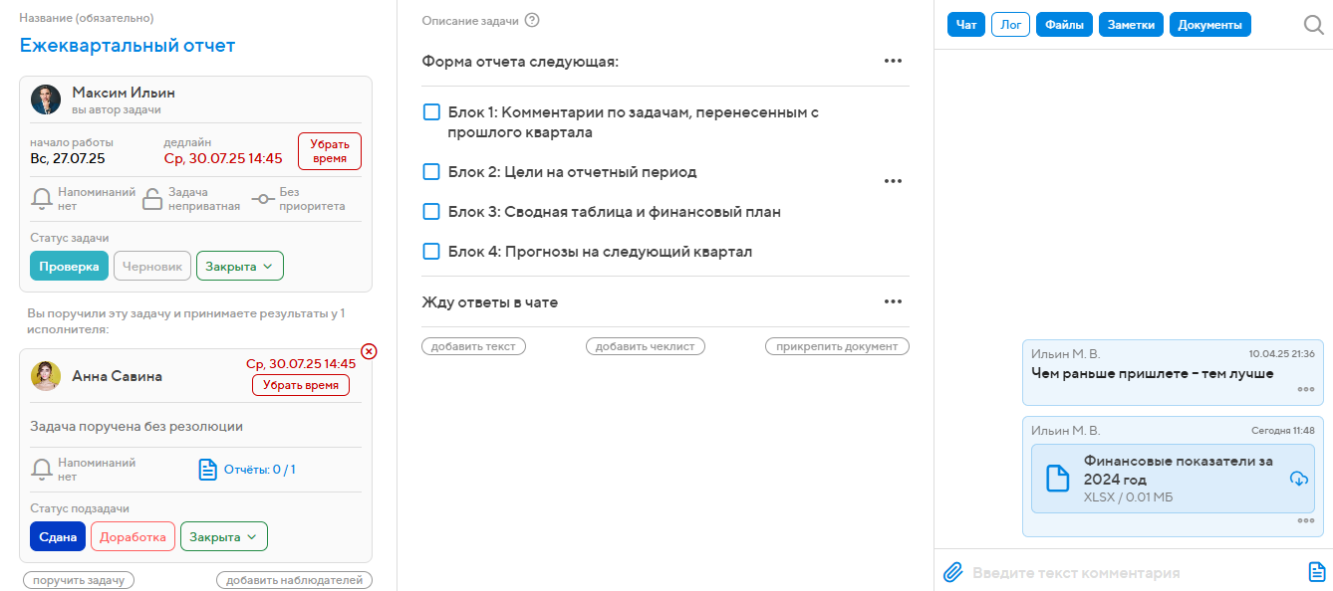The image size is (1333, 591).
Task: Switch to the Чат tab
Action: point(966,25)
